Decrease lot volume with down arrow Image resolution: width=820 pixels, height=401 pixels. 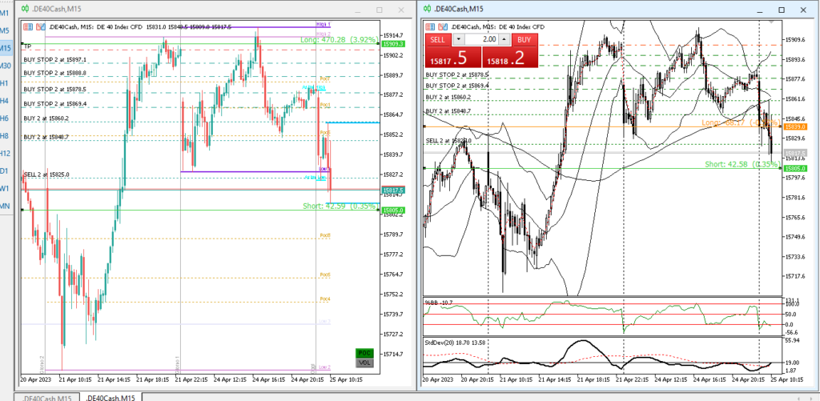tap(458, 40)
